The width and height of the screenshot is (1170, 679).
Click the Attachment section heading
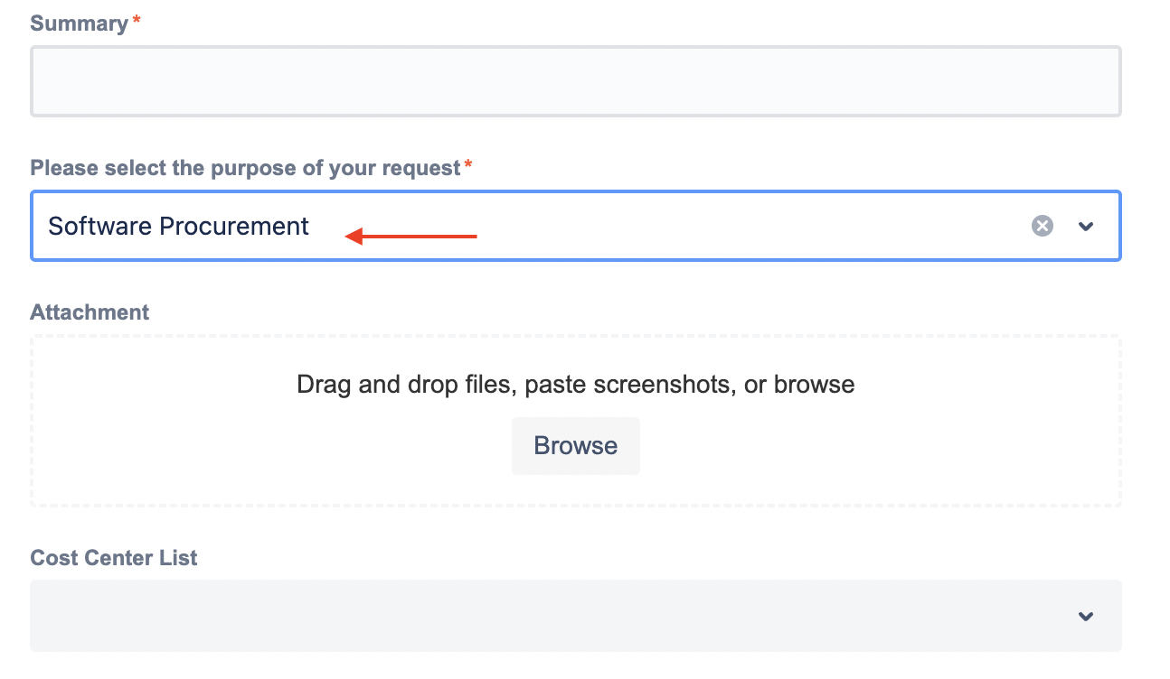pos(90,312)
